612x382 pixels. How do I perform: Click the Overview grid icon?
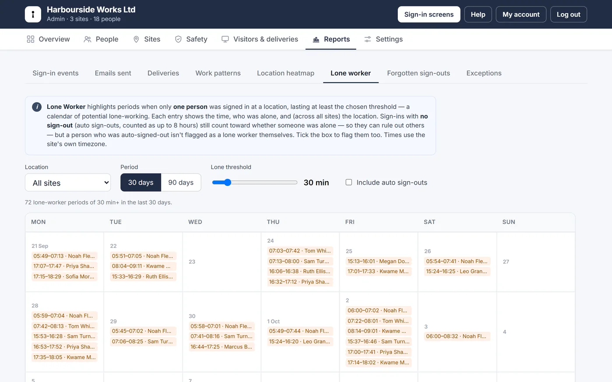click(31, 39)
